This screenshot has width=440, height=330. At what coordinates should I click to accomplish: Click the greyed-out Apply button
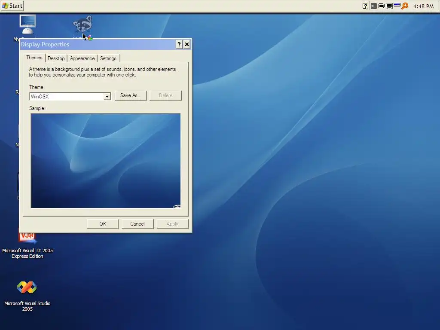[172, 224]
